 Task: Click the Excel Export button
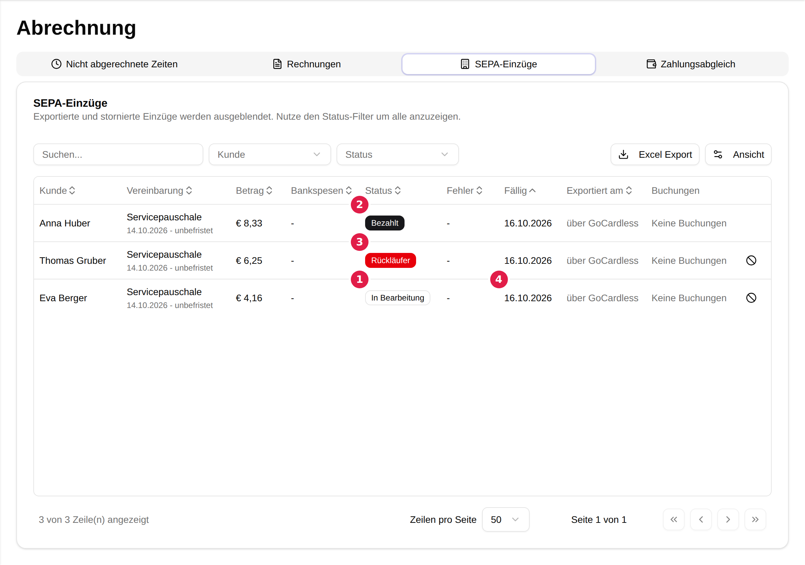[655, 154]
